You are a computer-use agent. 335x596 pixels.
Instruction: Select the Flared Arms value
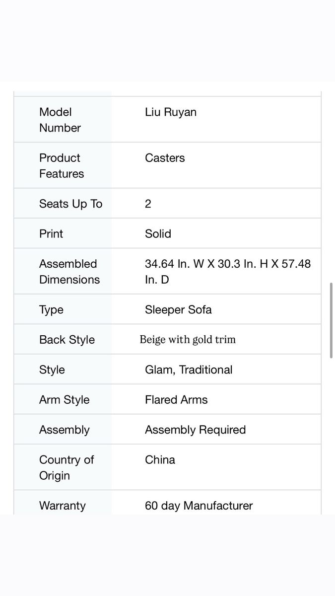176,400
